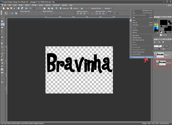Screen dimensions: 172x125
Task: Hide the Vector 1 layer eye
Action: [155, 57]
